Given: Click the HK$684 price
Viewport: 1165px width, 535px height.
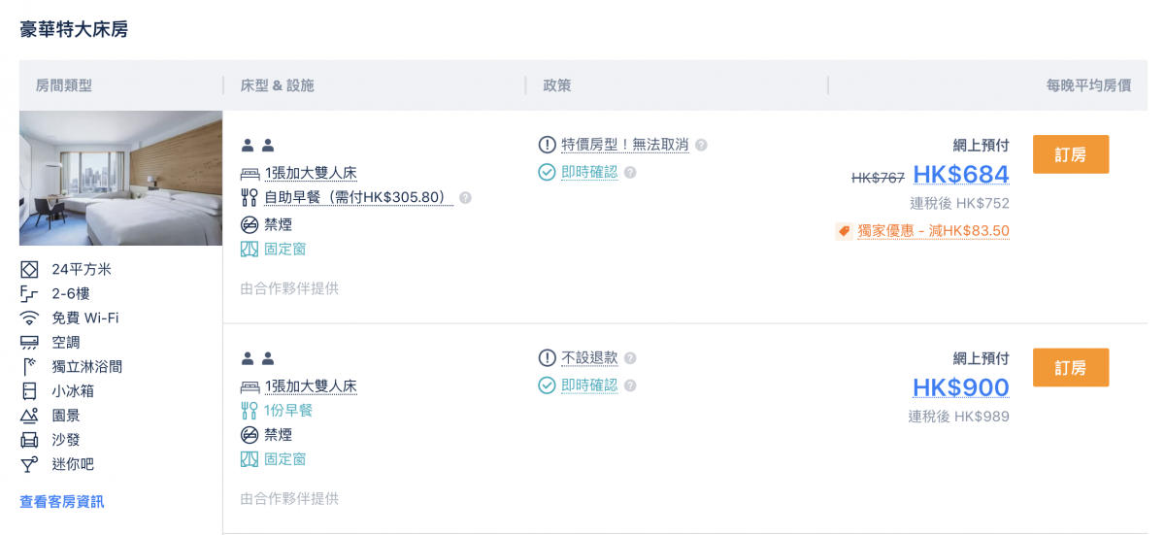Looking at the screenshot, I should 961,175.
